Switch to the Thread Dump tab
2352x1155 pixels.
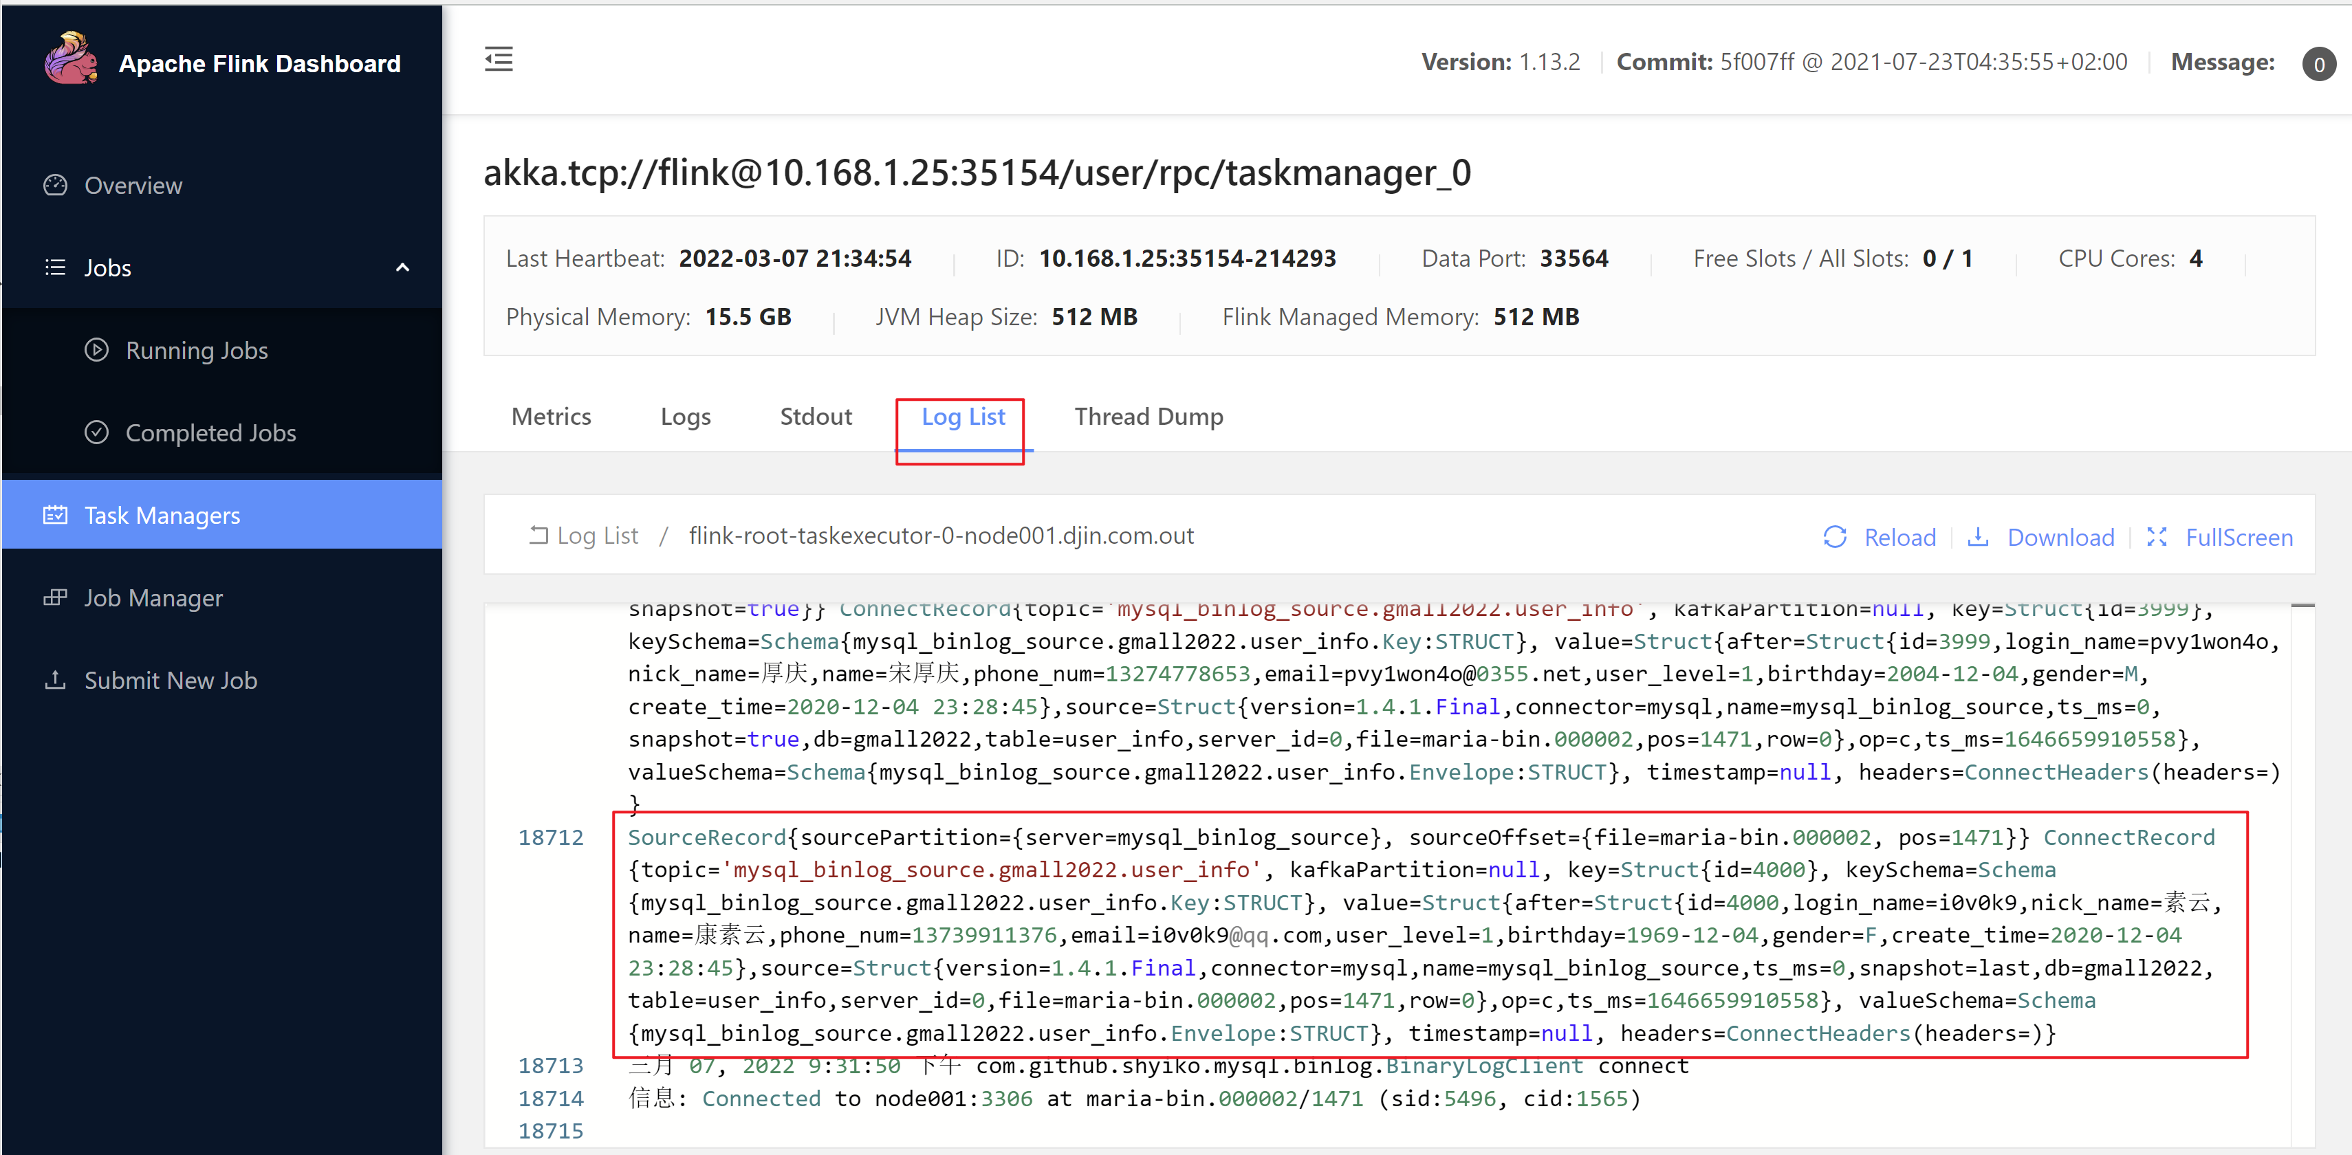(1148, 417)
